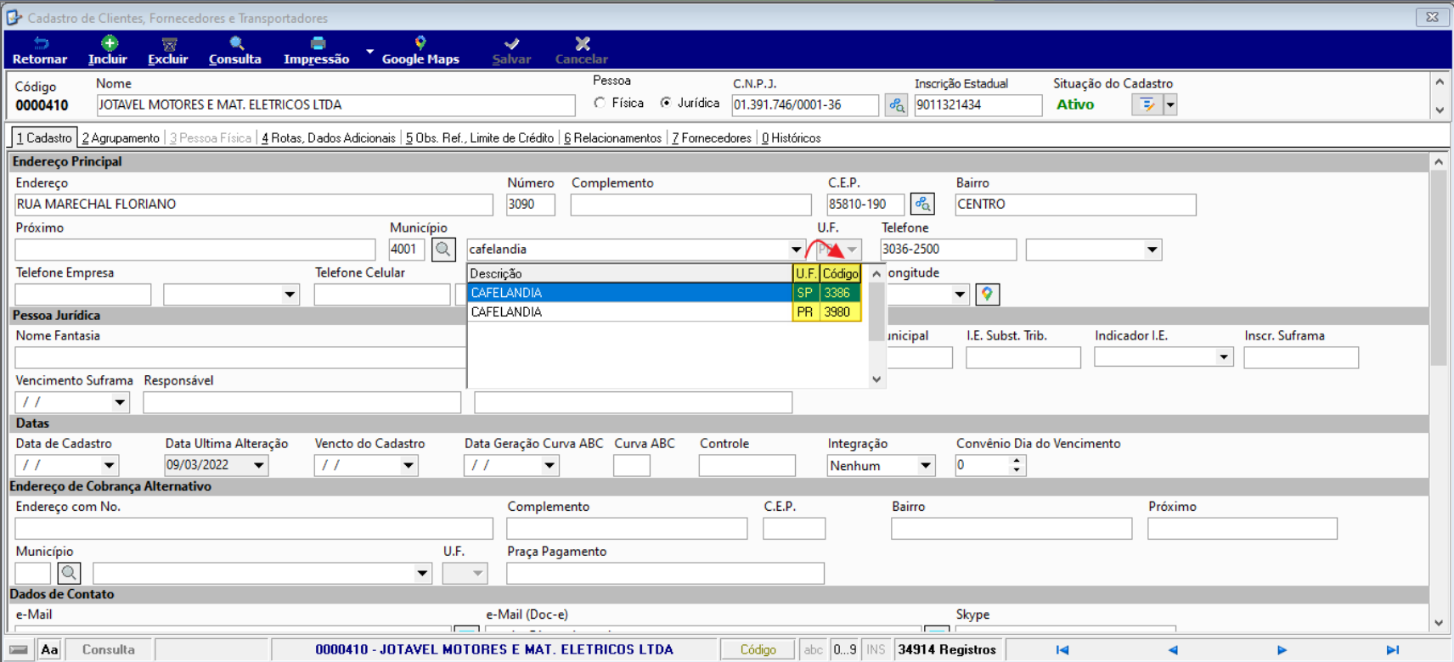Click the keyboard icon in status bar
The height and width of the screenshot is (662, 1454).
(19, 650)
